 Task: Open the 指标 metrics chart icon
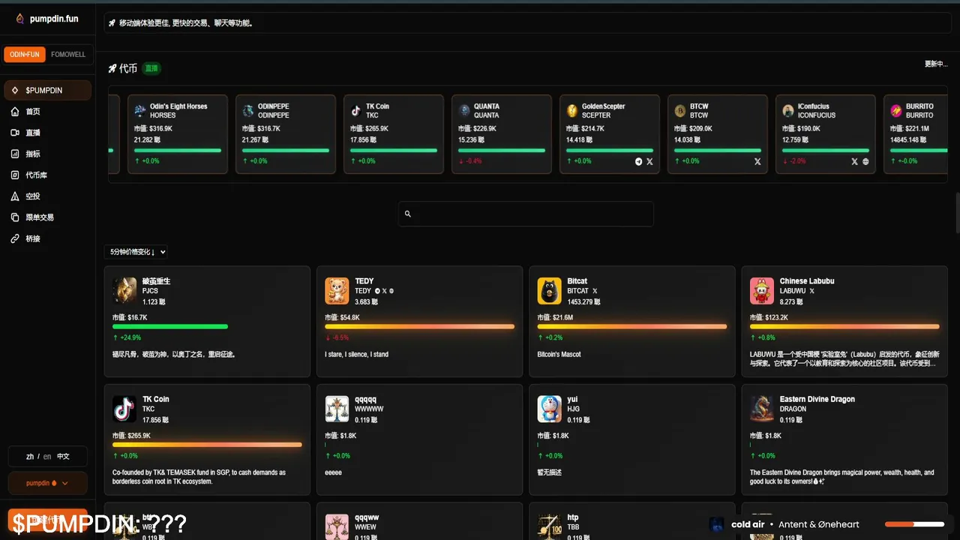point(15,154)
